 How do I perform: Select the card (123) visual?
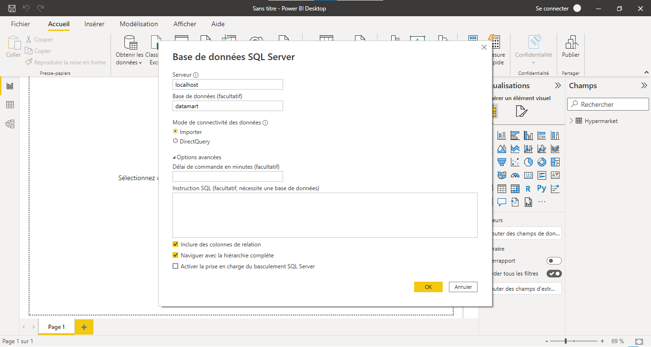[x=528, y=175]
